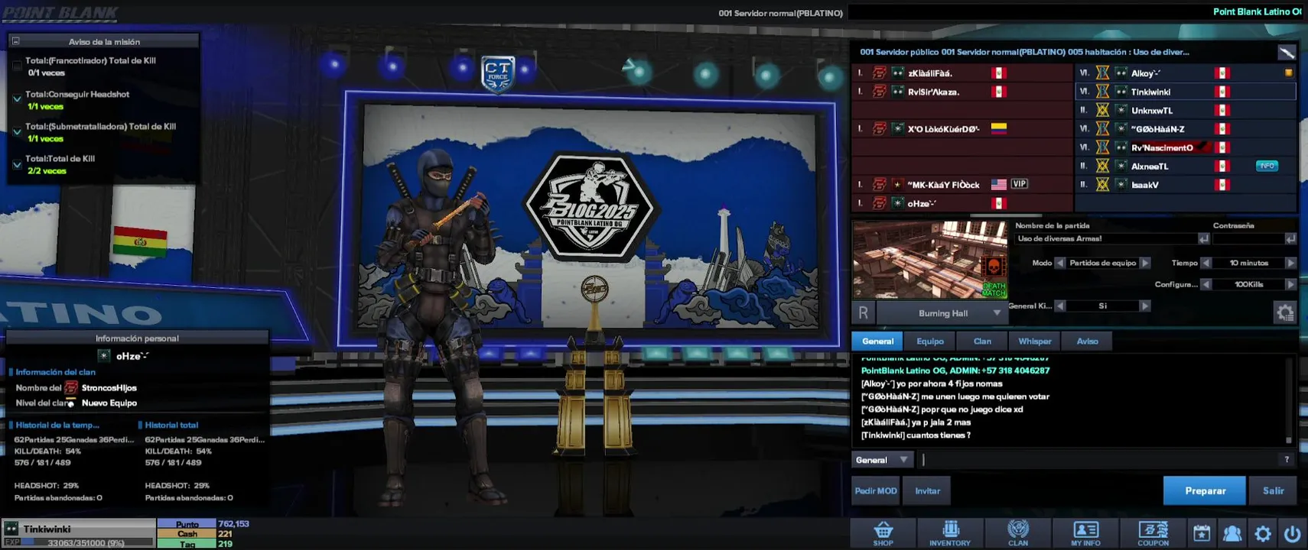Viewport: 1308px width, 550px height.
Task: Click the StroncosHijos clan logo in personal info
Action: (x=71, y=387)
